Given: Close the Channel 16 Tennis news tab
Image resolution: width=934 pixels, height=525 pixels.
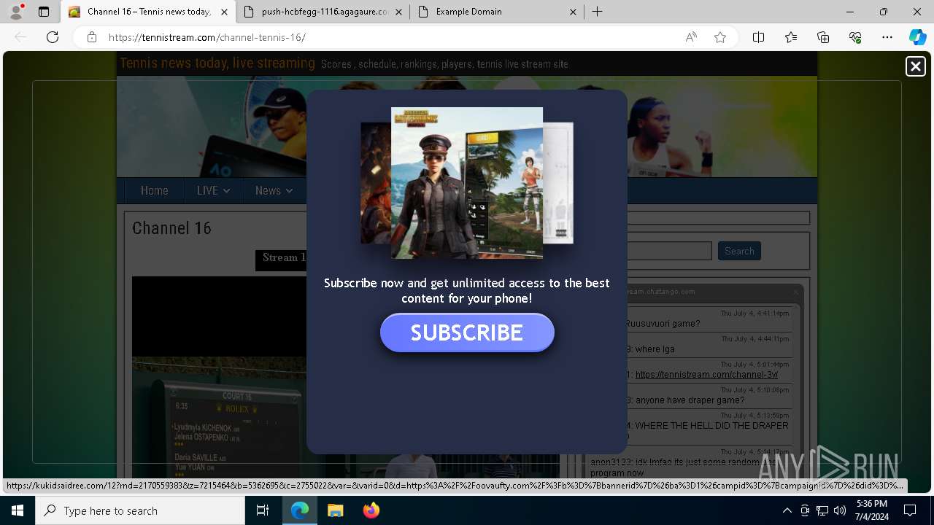Looking at the screenshot, I should [x=224, y=12].
